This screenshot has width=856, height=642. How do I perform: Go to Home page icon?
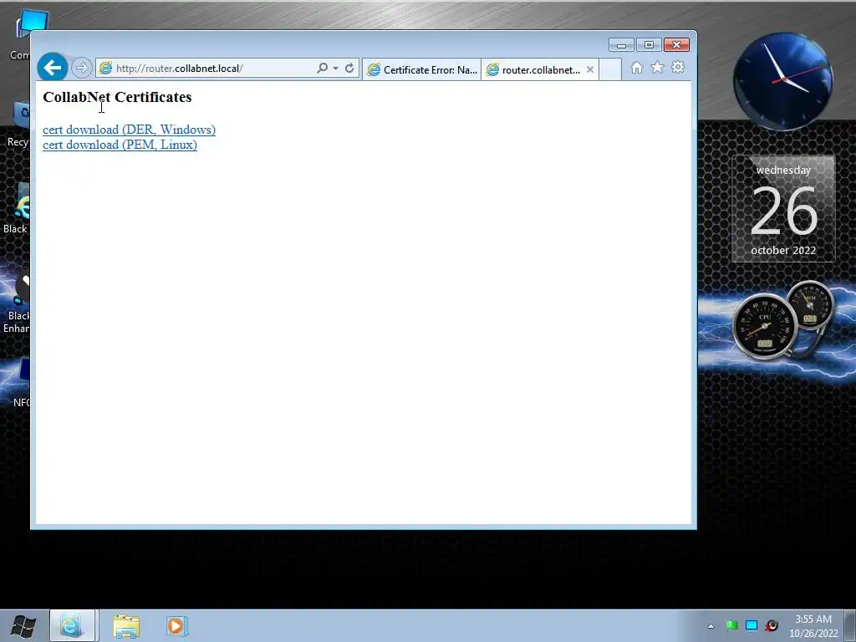click(636, 67)
